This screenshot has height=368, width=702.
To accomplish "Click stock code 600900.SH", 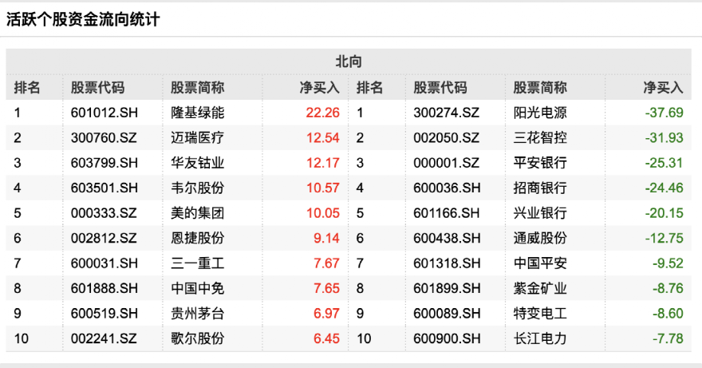I will 448,338.
